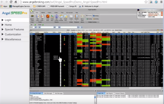Select the JEERAUNJHA row in market watch
The height and width of the screenshot is (104, 164).
click(96, 69)
